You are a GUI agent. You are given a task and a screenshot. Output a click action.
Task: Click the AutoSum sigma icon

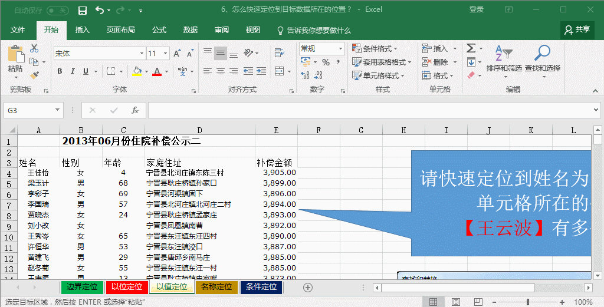[471, 48]
